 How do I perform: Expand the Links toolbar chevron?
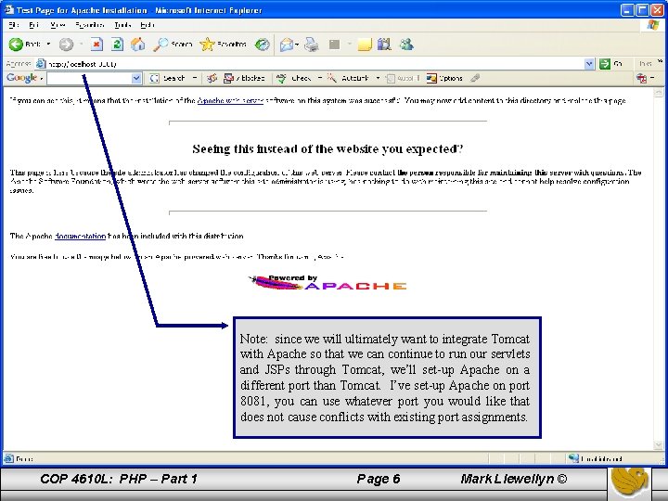[660, 62]
